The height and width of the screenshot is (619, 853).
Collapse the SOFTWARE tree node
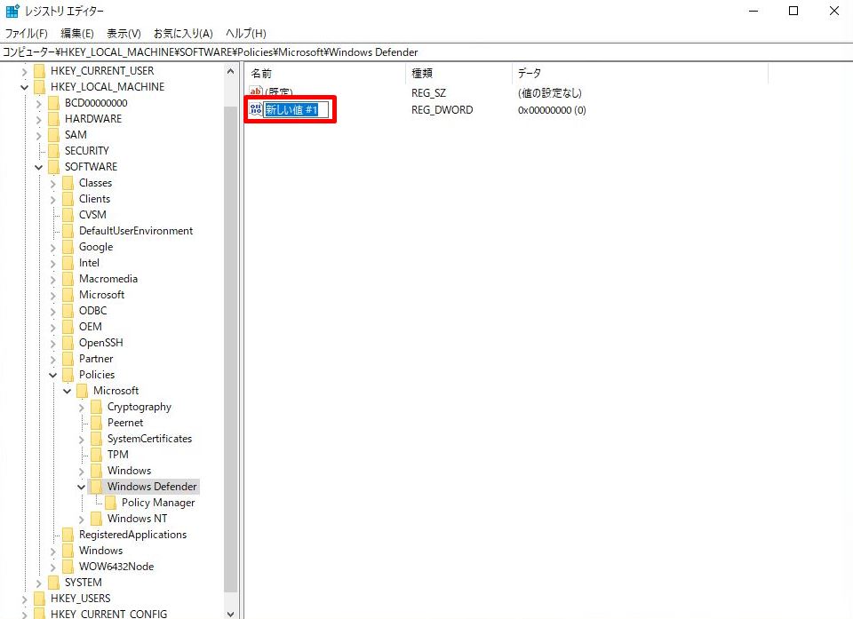pyautogui.click(x=38, y=167)
